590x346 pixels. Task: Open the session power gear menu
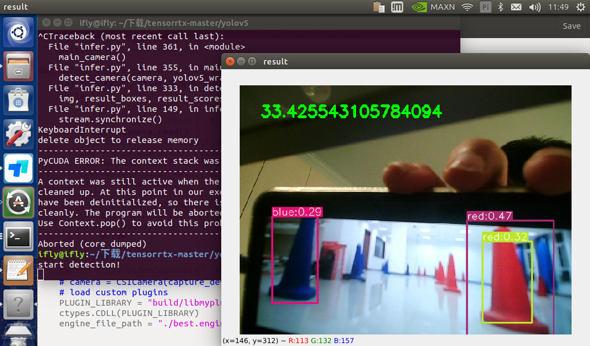click(x=581, y=7)
